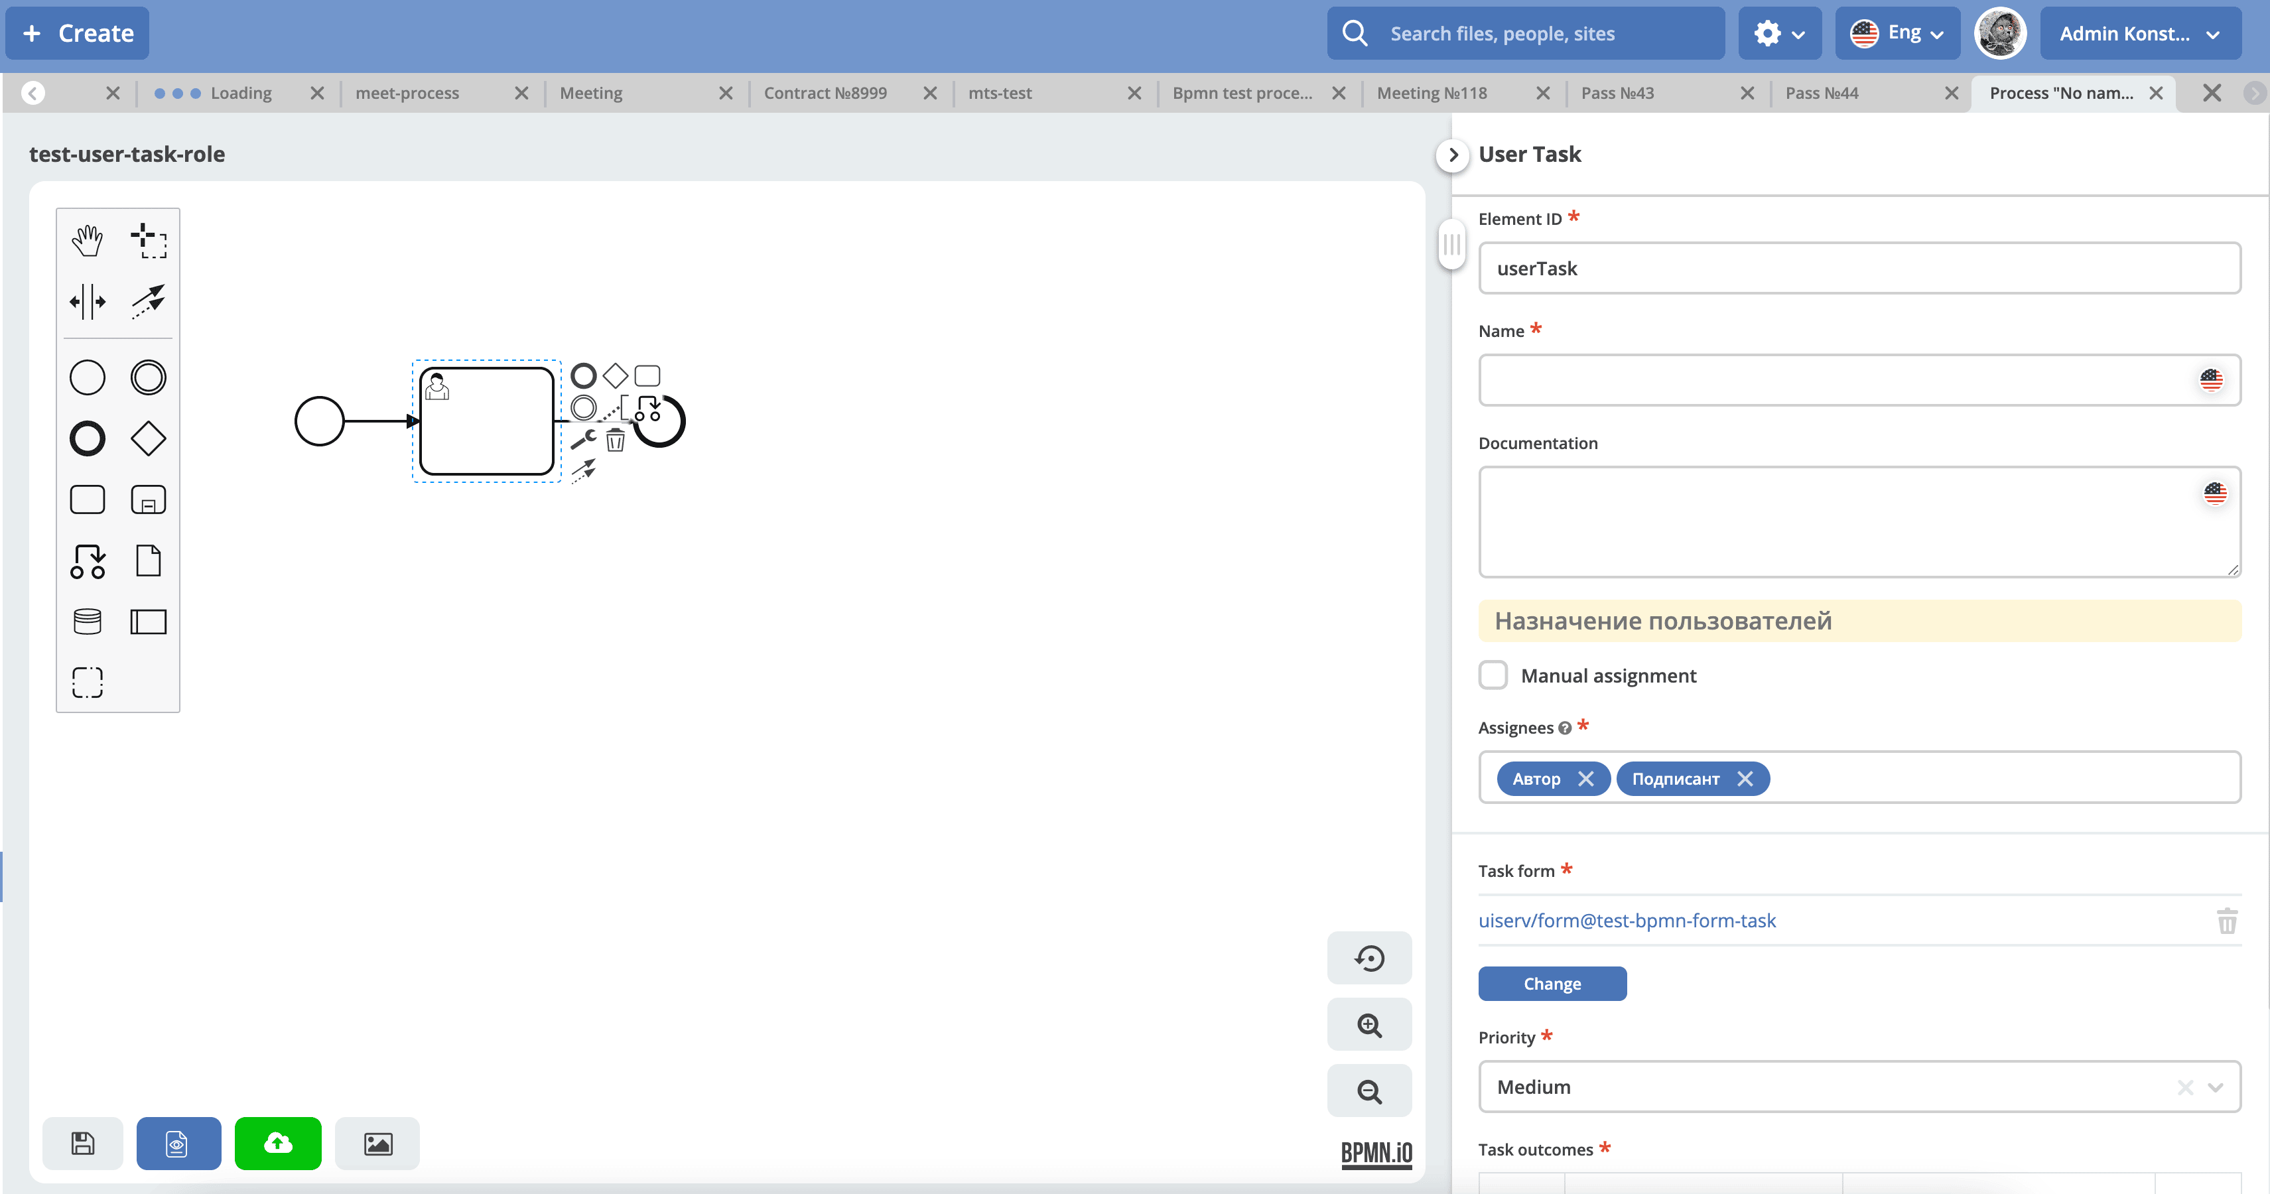Focus the Search files, people, sites field
This screenshot has width=2270, height=1194.
pyautogui.click(x=1525, y=33)
